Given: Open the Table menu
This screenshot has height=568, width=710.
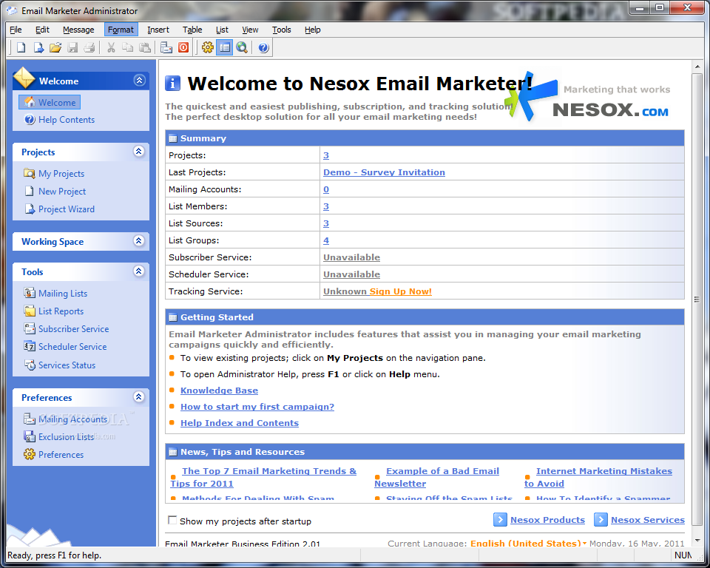Looking at the screenshot, I should point(192,30).
